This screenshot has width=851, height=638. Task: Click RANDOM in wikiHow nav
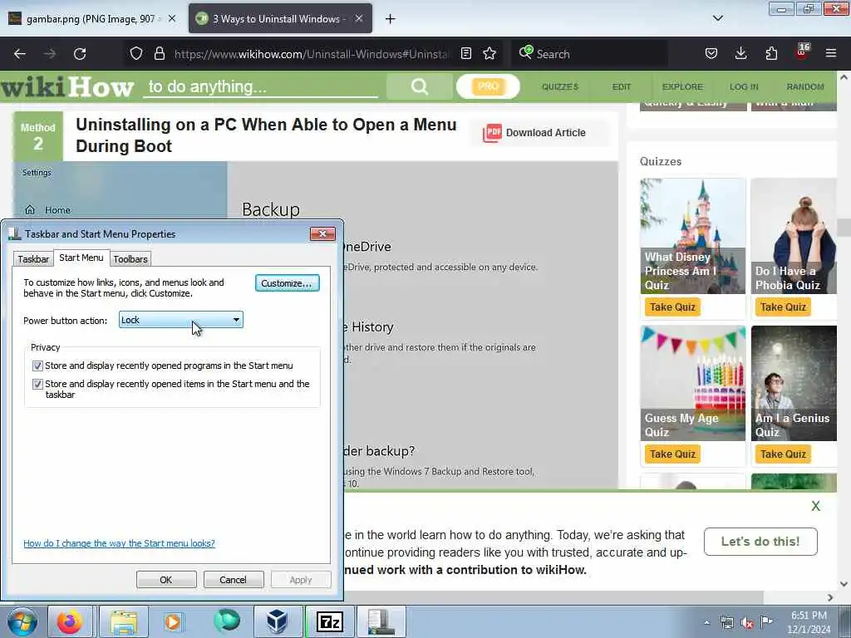pos(805,86)
